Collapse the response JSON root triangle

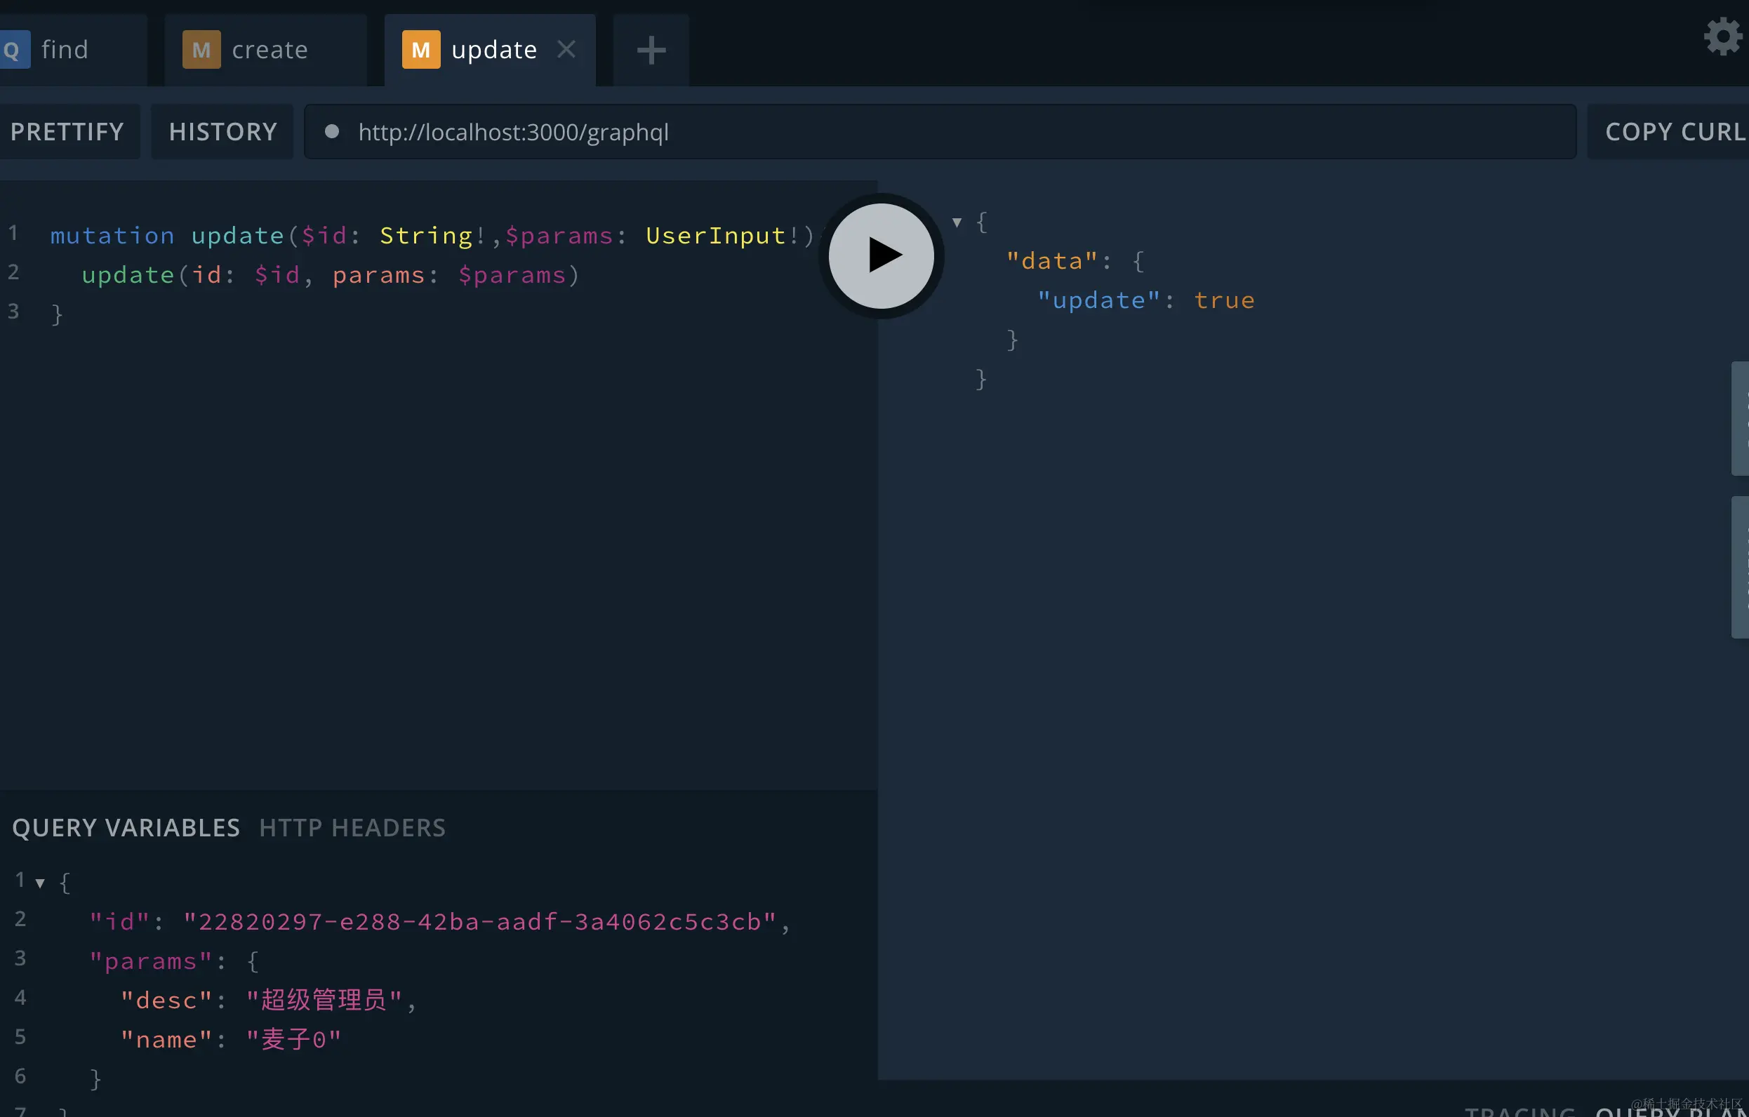pyautogui.click(x=957, y=222)
